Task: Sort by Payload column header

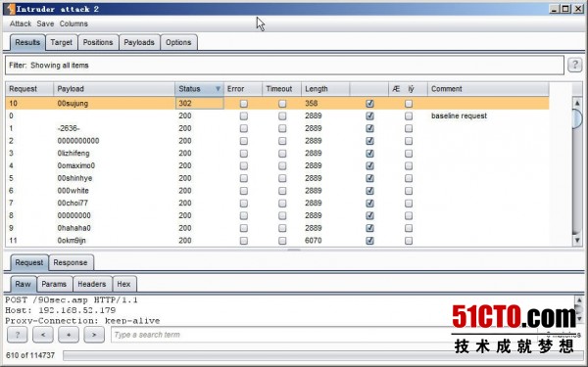Action: click(x=114, y=89)
